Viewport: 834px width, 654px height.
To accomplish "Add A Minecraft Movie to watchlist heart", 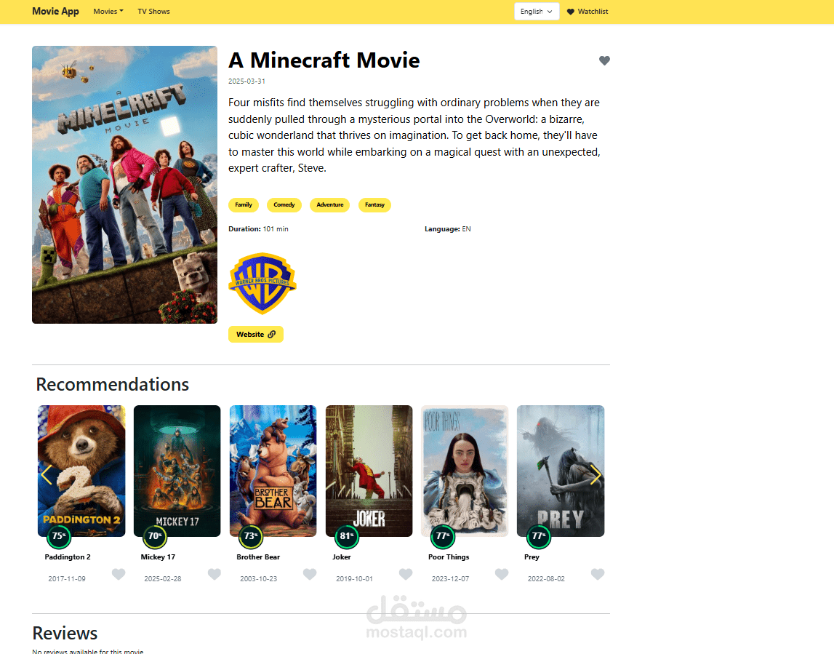I will (604, 60).
